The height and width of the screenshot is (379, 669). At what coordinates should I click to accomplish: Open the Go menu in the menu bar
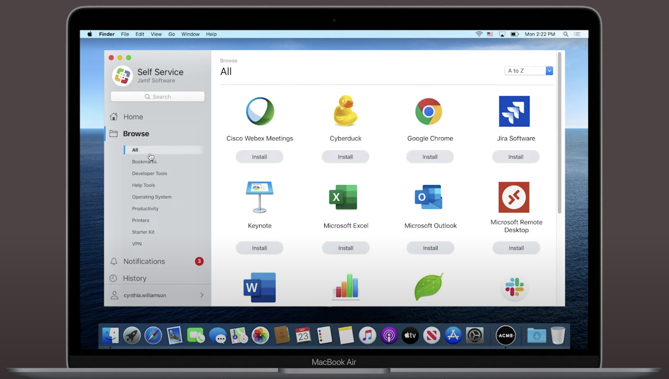click(x=171, y=34)
